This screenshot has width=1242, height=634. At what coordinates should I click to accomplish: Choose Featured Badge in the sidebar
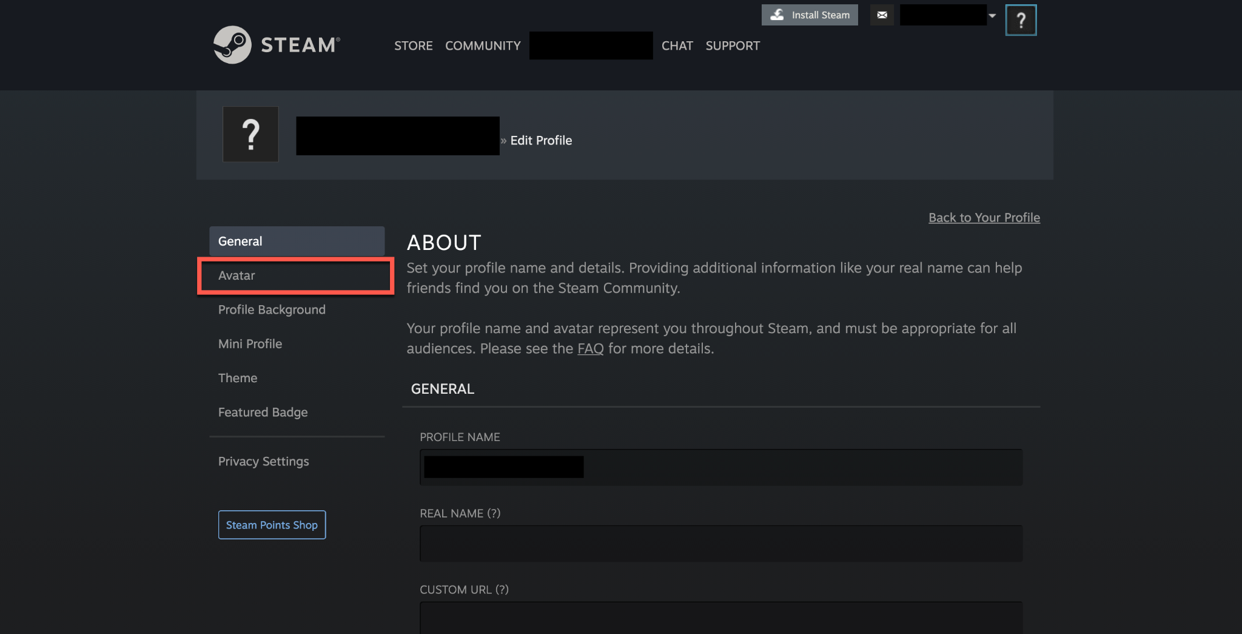pyautogui.click(x=263, y=413)
